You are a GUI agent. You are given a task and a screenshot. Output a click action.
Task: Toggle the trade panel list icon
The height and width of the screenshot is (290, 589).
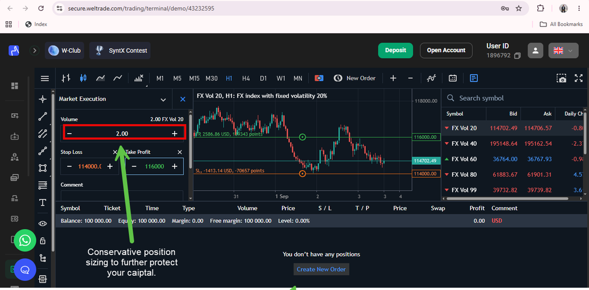pyautogui.click(x=474, y=78)
